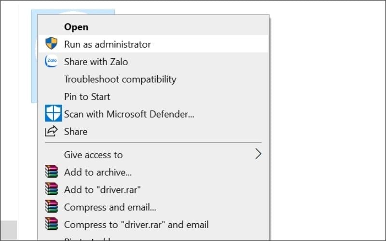Click the Compress and email... text
386x241 pixels.
[110, 207]
